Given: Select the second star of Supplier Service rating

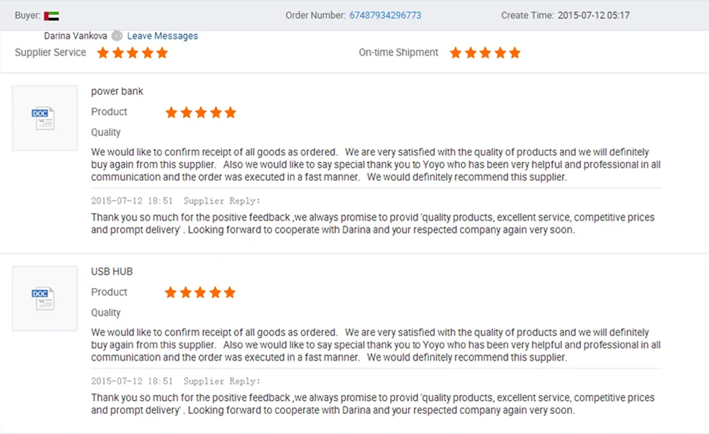Looking at the screenshot, I should pyautogui.click(x=117, y=53).
